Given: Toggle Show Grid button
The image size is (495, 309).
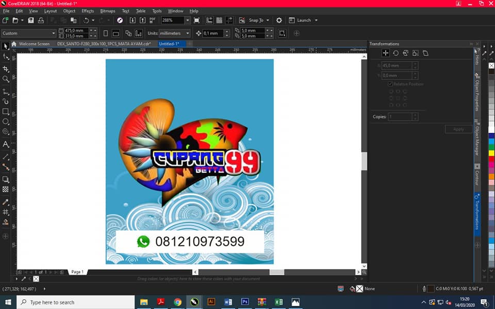Looking at the screenshot, I should pos(220,20).
